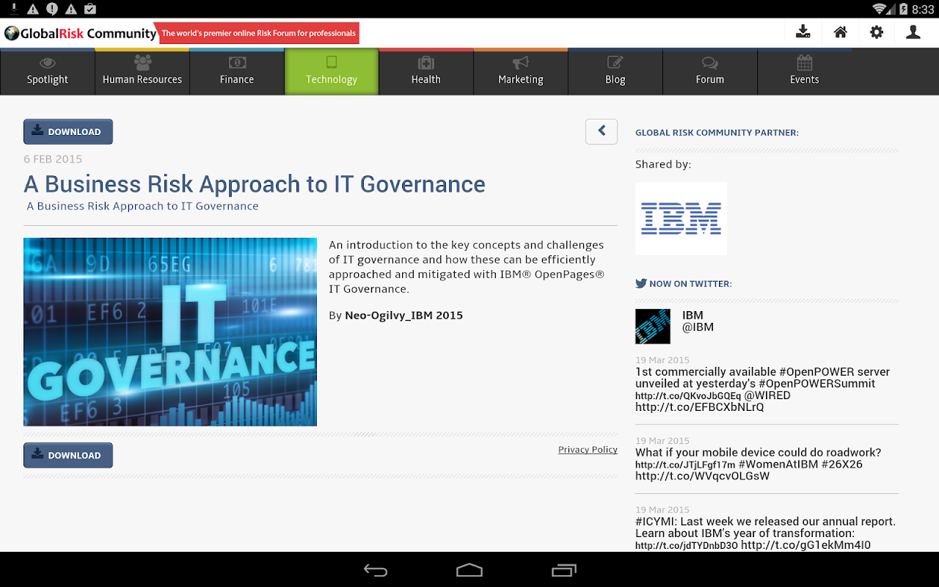Switch to the Finance tab
939x587 pixels.
pos(237,72)
